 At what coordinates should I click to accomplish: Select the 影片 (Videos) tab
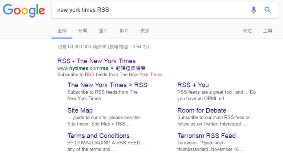[124, 31]
